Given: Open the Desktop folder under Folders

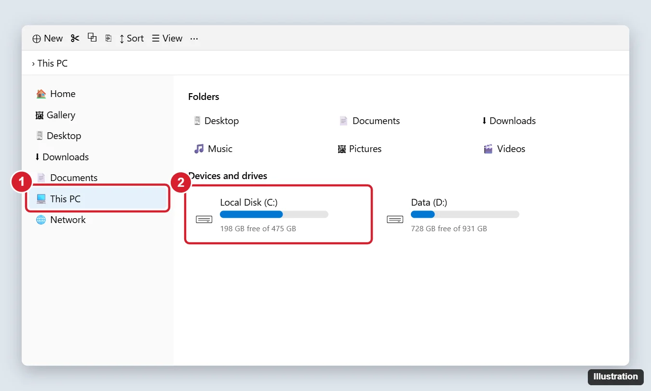Looking at the screenshot, I should (216, 121).
